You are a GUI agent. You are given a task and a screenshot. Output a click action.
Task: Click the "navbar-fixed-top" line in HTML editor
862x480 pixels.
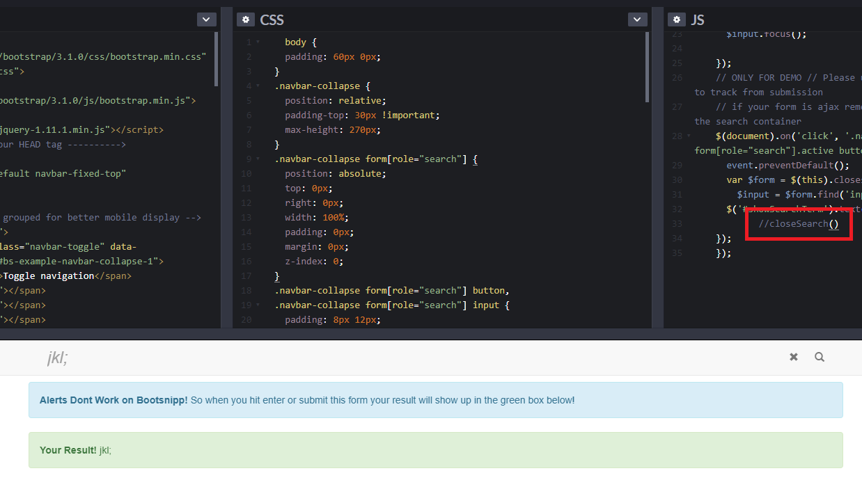coord(63,174)
